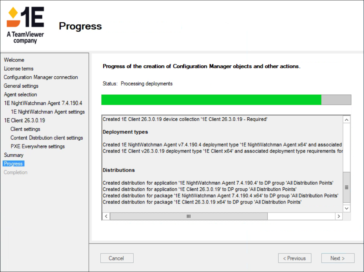364x272 pixels.
Task: Click the green deployment progress bar
Action: [211, 100]
